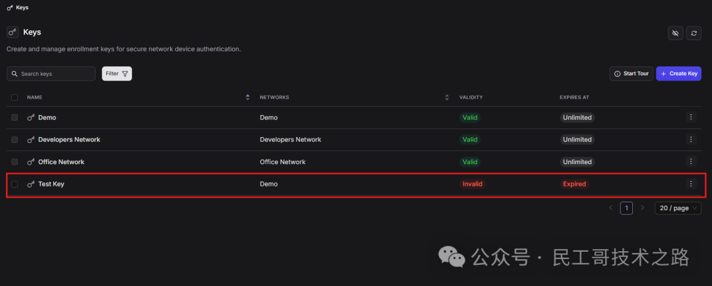Check the Demo key row checkbox
The width and height of the screenshot is (712, 286).
click(x=15, y=117)
